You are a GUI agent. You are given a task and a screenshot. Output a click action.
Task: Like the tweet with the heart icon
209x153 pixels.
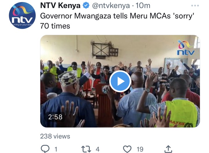click(127, 149)
